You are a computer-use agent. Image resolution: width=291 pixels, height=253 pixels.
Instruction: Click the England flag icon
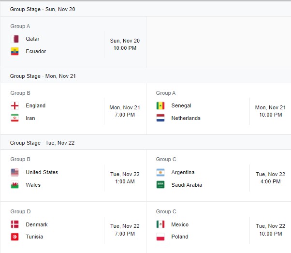[x=15, y=106]
